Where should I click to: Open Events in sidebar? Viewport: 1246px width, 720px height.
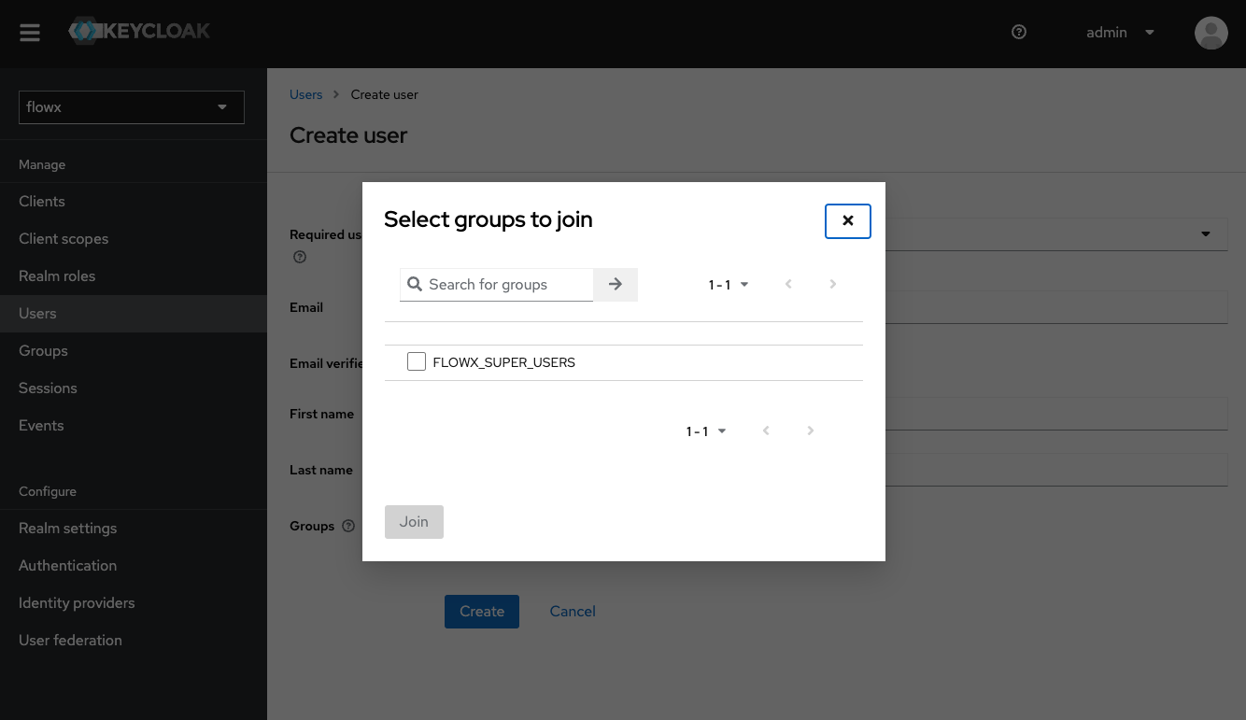tap(134, 426)
